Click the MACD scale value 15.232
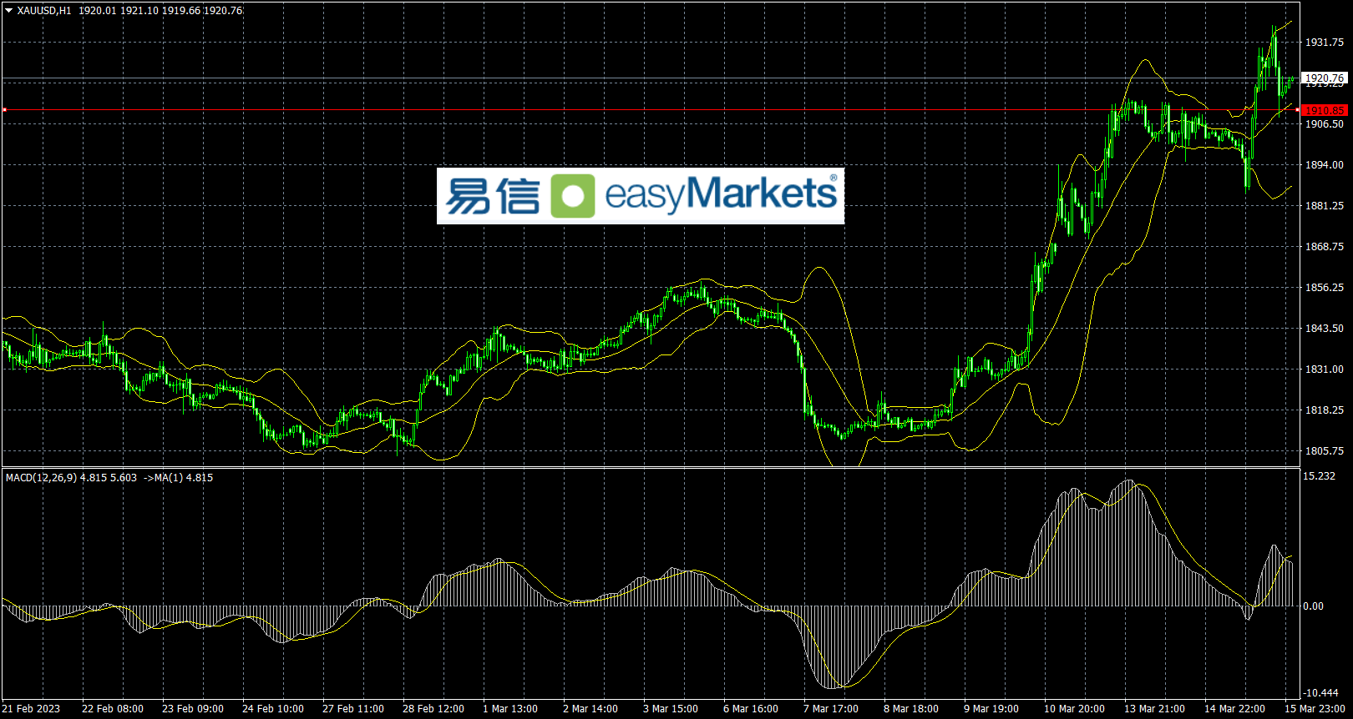This screenshot has height=719, width=1353. [x=1320, y=476]
